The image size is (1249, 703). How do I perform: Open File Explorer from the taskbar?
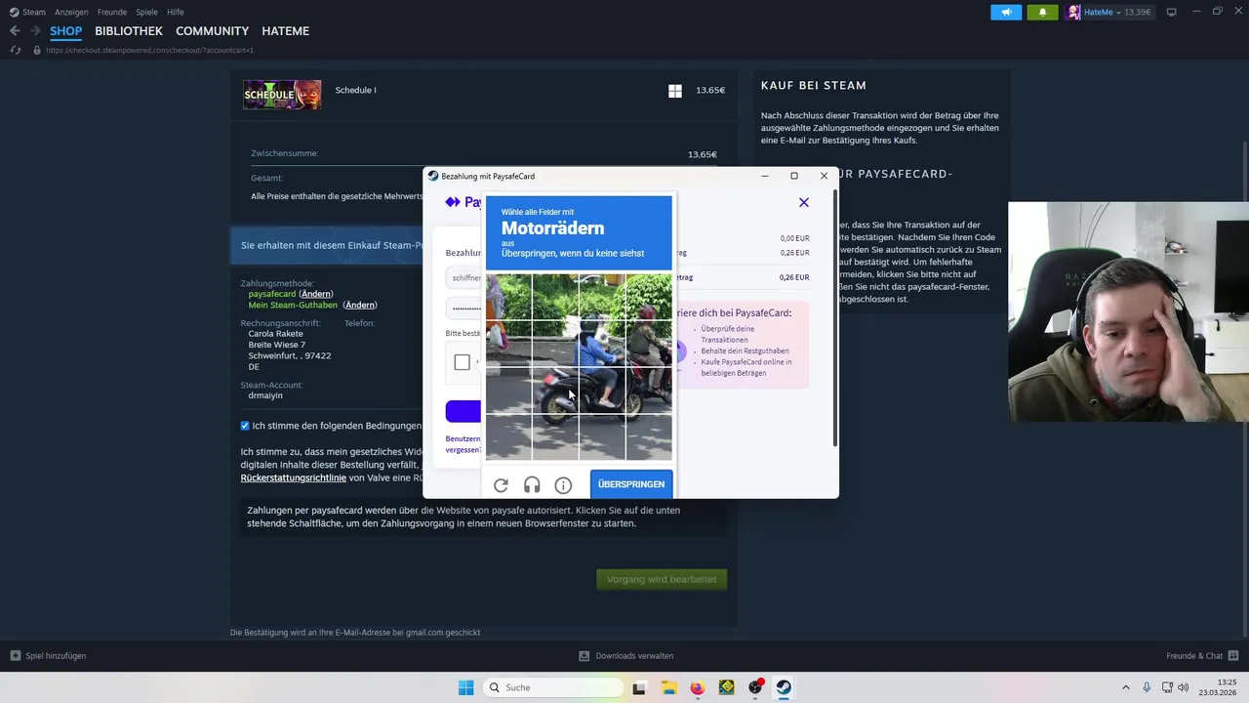668,687
